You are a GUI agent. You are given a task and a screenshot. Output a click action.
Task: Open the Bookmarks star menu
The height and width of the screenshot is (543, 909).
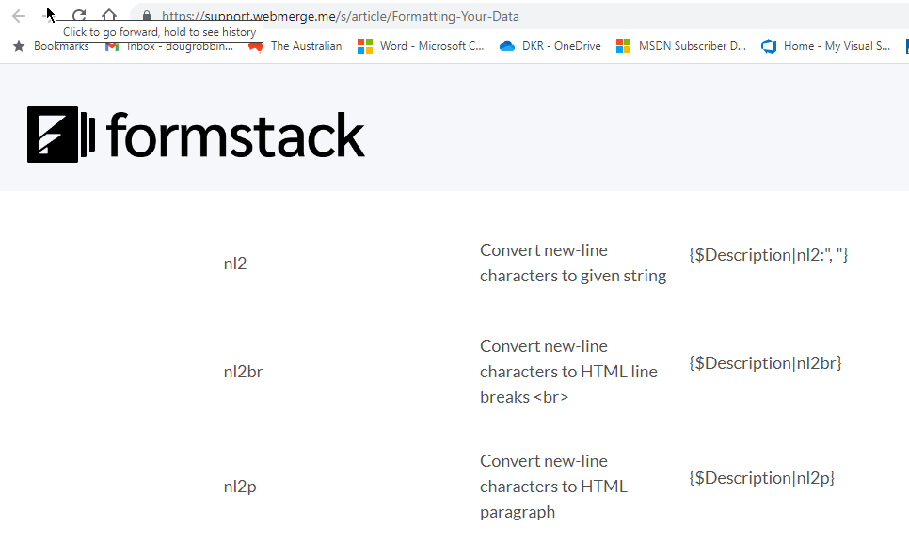click(x=16, y=45)
